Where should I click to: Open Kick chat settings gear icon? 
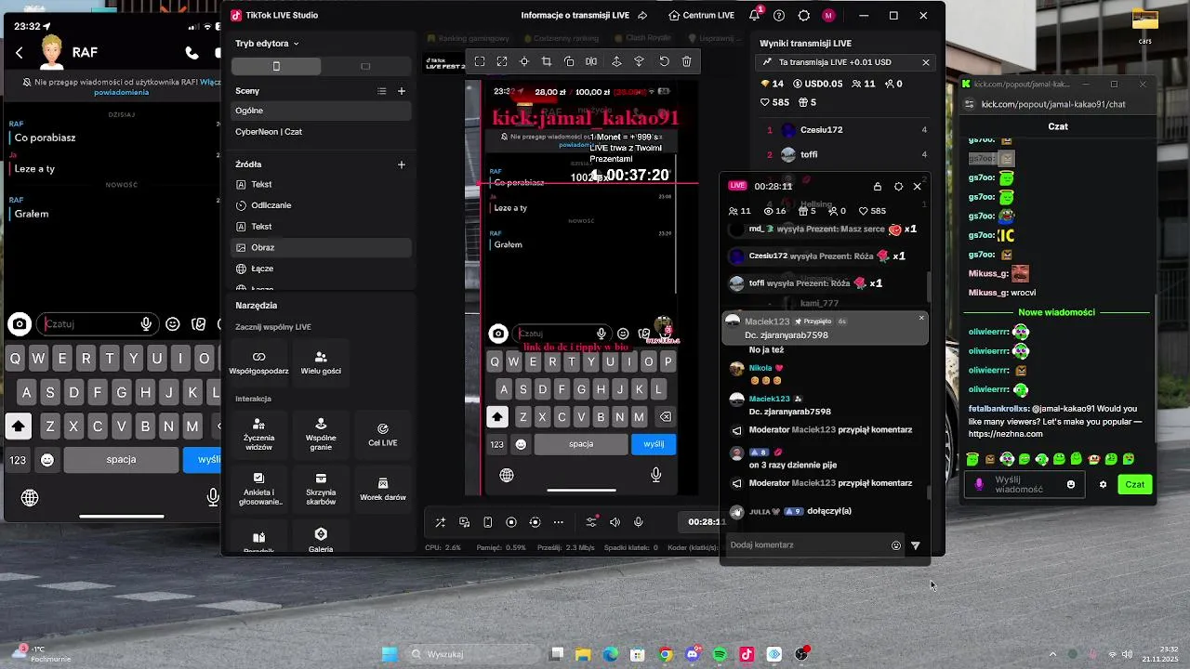(x=1104, y=484)
